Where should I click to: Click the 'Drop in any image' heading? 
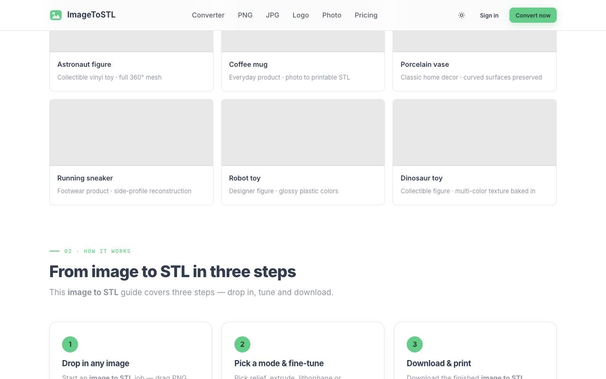[x=96, y=363]
